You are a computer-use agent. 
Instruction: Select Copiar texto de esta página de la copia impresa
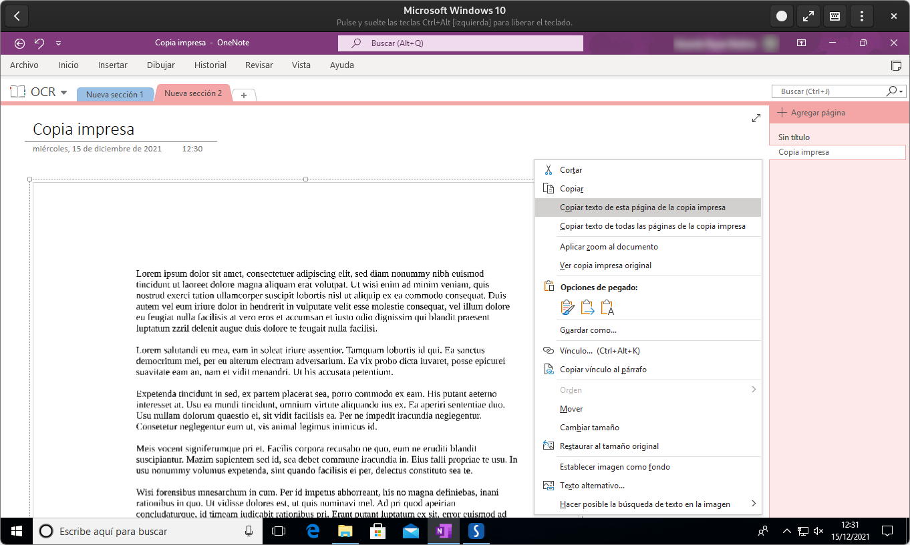coord(648,207)
